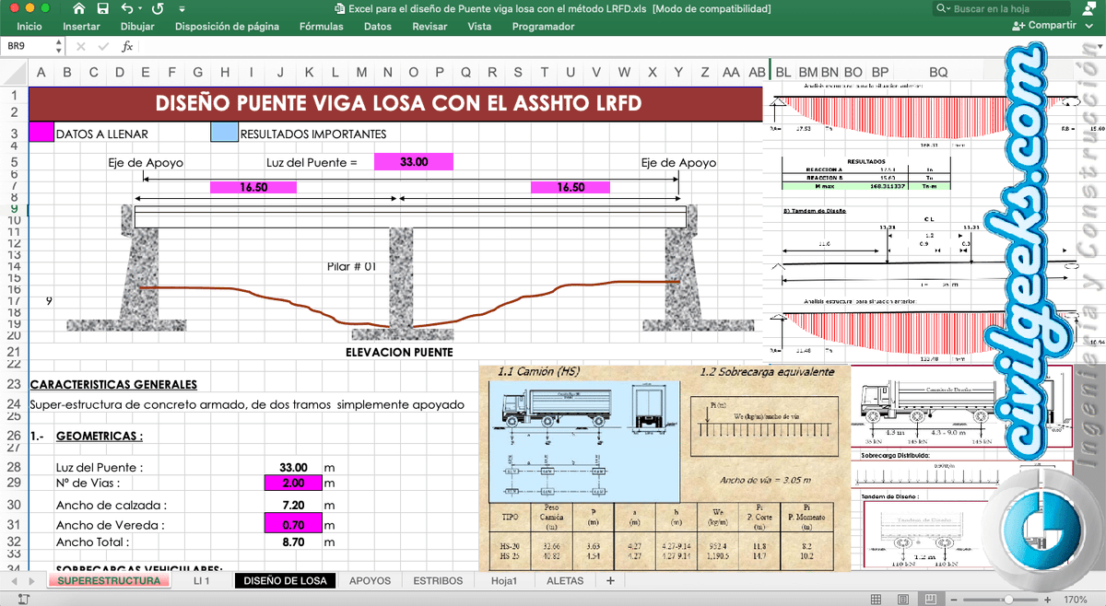Image resolution: width=1106 pixels, height=606 pixels.
Task: Switch to Page Layout view icon
Action: tap(902, 599)
